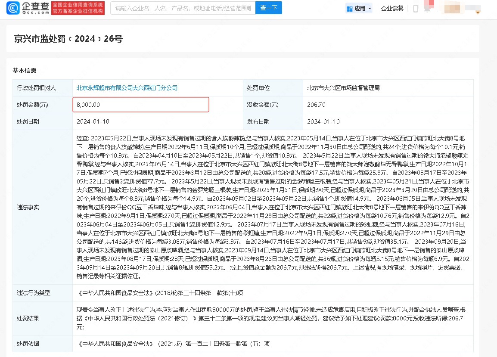
Task: Click the 违法行为类型 law citation text
Action: 161,293
